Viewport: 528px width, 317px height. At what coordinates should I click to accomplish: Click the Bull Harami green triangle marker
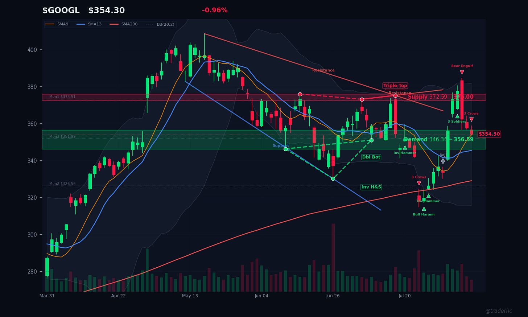coord(424,209)
